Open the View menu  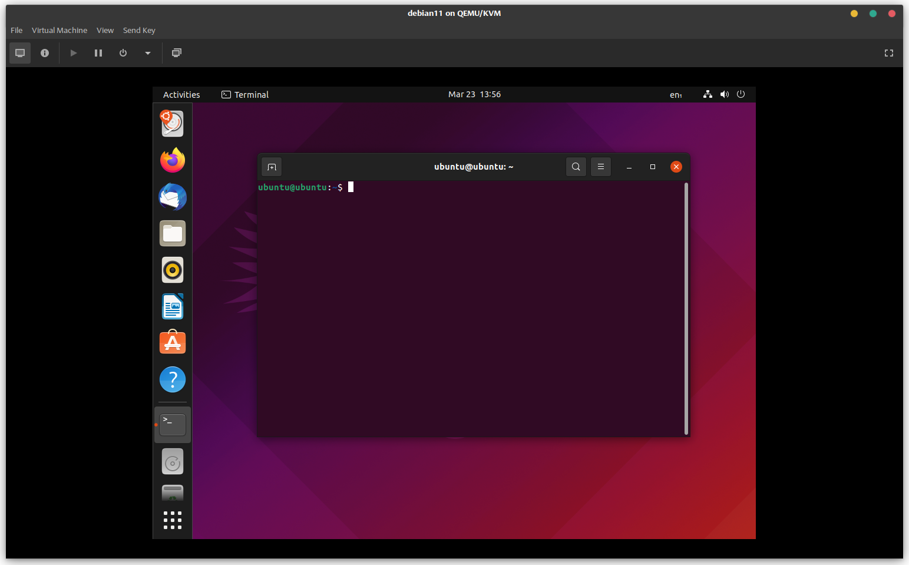click(105, 30)
